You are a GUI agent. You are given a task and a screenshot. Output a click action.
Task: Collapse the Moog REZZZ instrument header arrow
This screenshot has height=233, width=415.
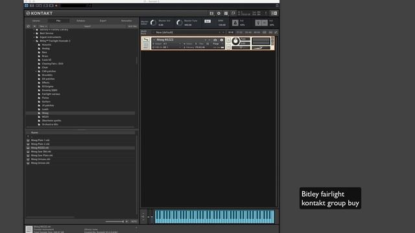pyautogui.click(x=154, y=39)
